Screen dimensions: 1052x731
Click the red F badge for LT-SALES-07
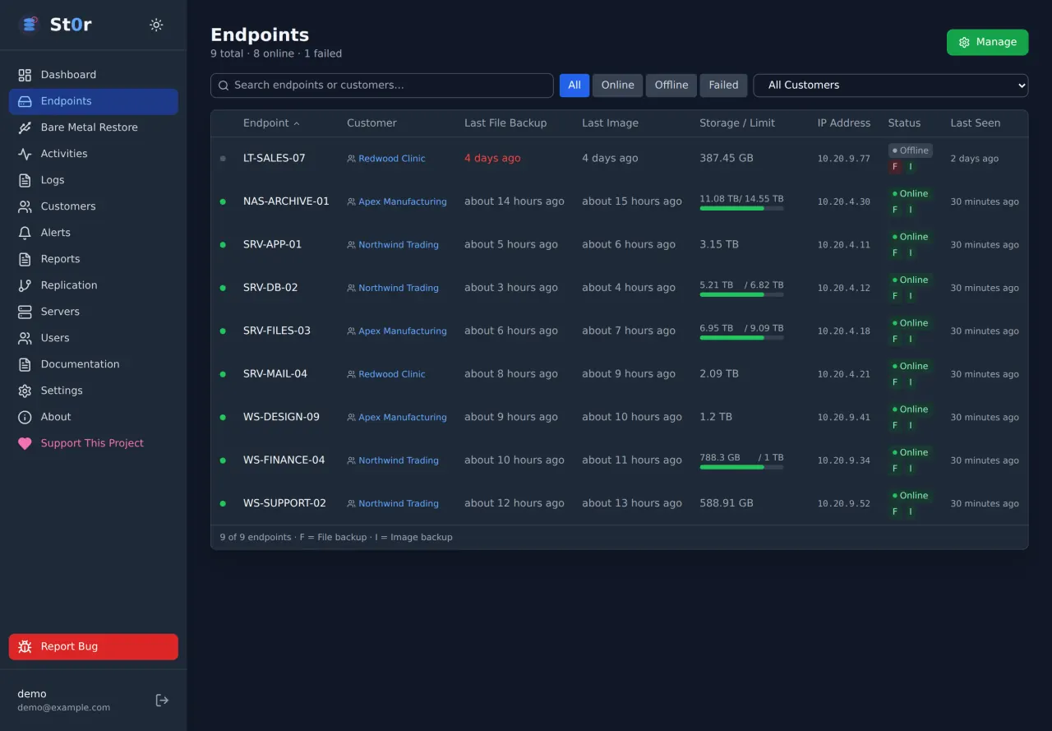coord(895,167)
